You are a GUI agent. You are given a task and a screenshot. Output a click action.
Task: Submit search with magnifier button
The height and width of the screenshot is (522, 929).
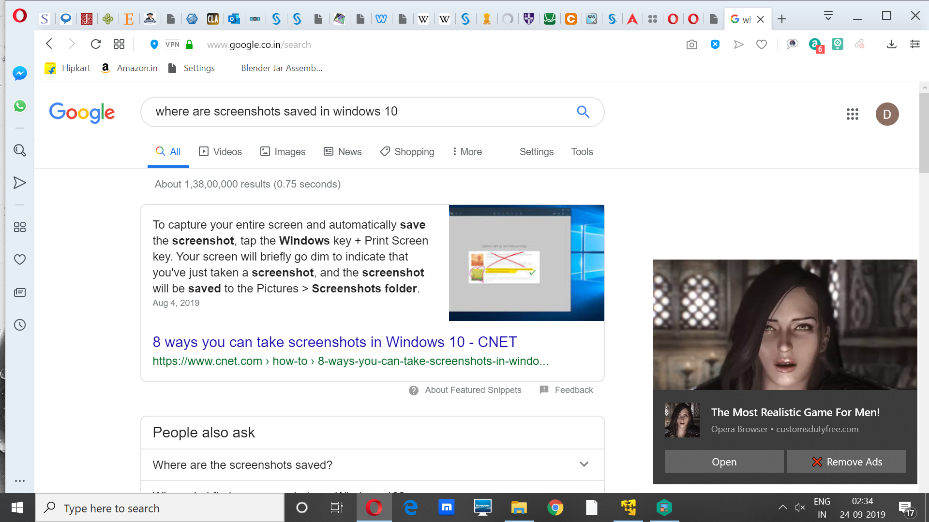pos(583,112)
